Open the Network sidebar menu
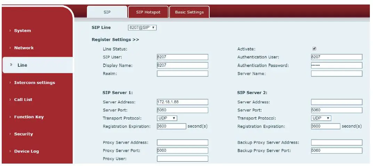 tap(24, 48)
